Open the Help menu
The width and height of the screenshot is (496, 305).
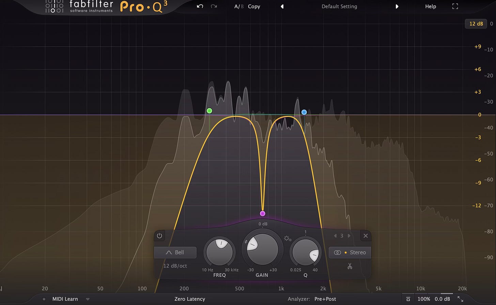tap(431, 6)
